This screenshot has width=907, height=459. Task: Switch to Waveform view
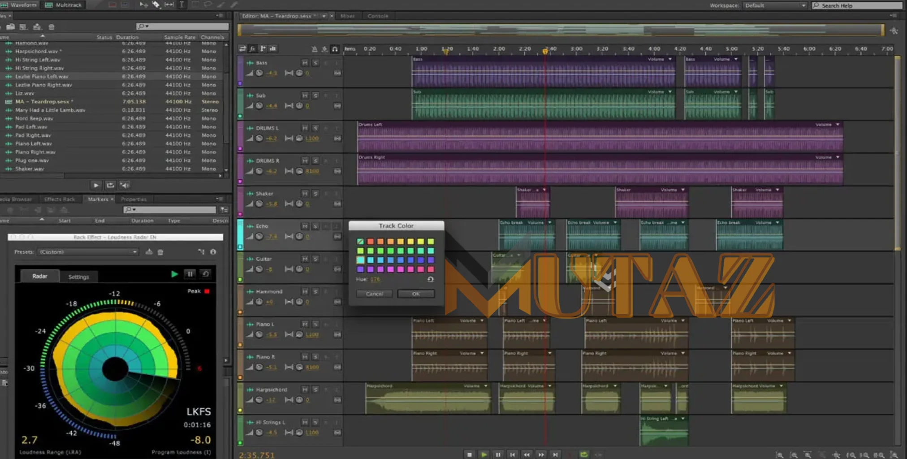coord(19,5)
